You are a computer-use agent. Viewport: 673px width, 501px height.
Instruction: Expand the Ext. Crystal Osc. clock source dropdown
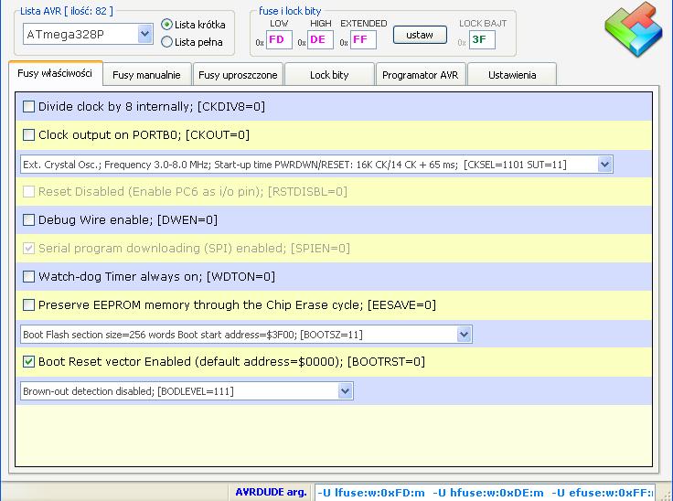[x=316, y=165]
